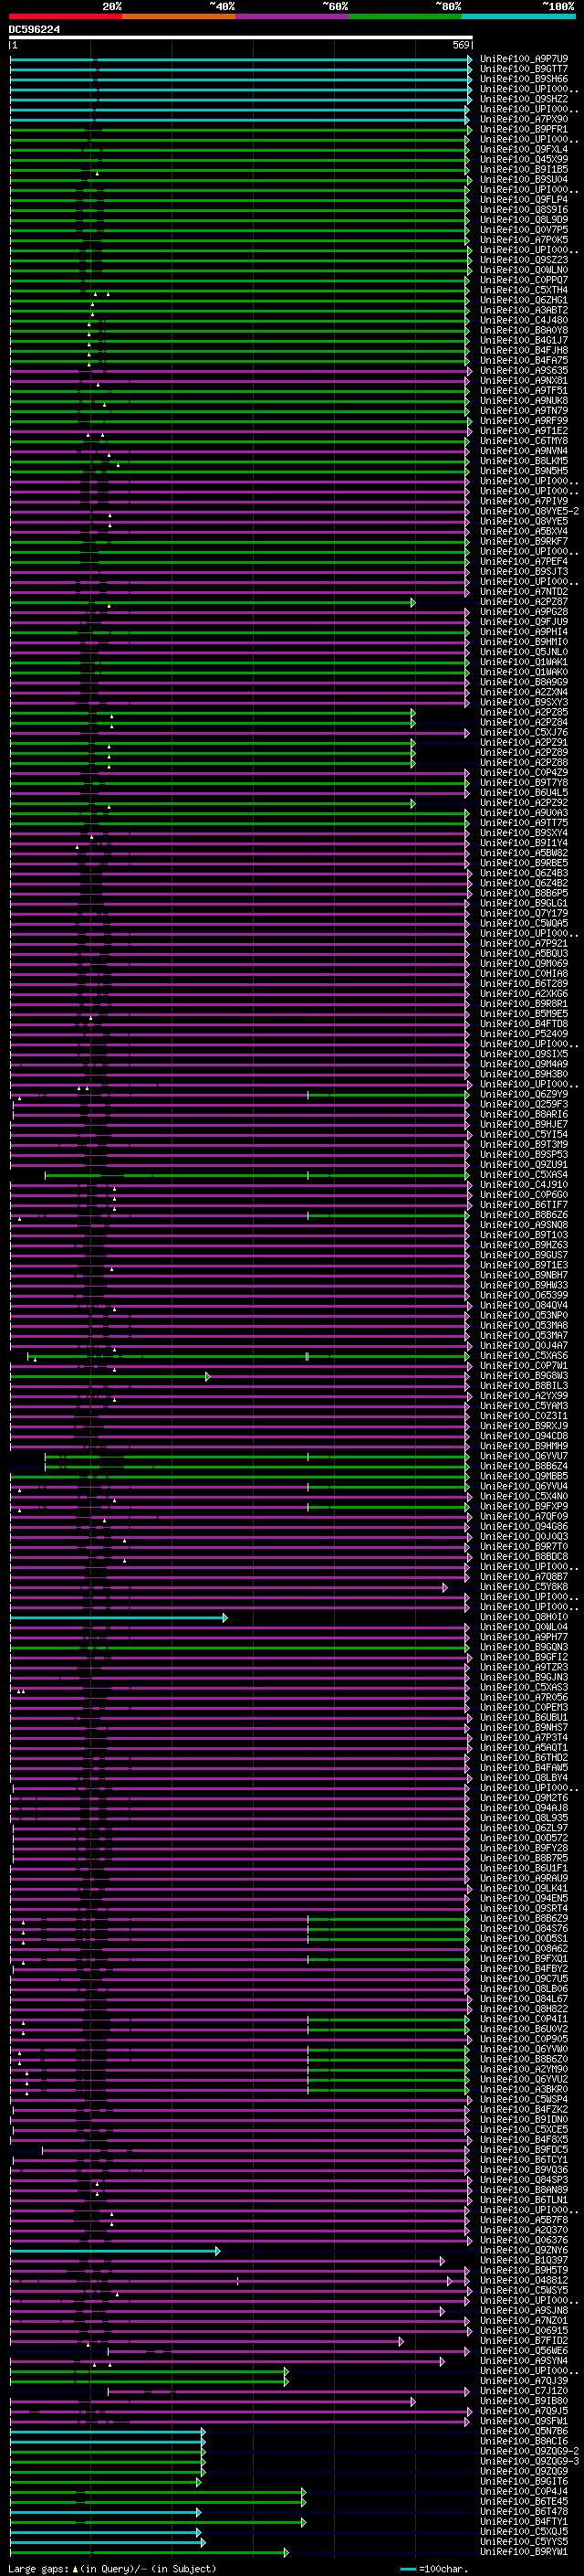Viewport: 584px width, 2576px height.
Task: Open hit label UniRef100_Q9FXL4
Action: 524,149
